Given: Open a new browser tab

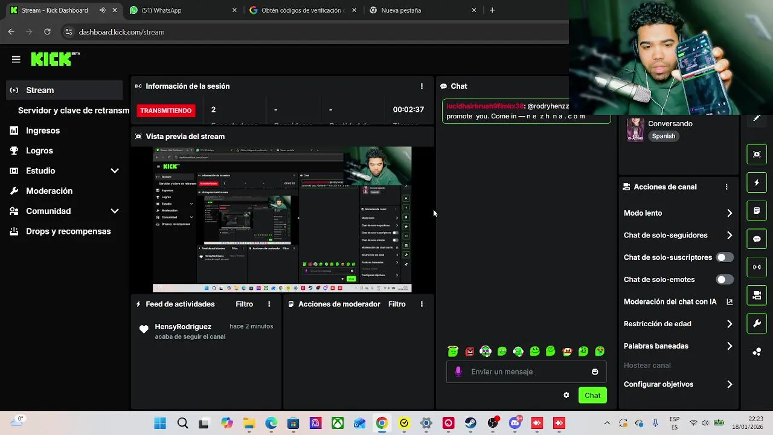Looking at the screenshot, I should click(x=492, y=10).
